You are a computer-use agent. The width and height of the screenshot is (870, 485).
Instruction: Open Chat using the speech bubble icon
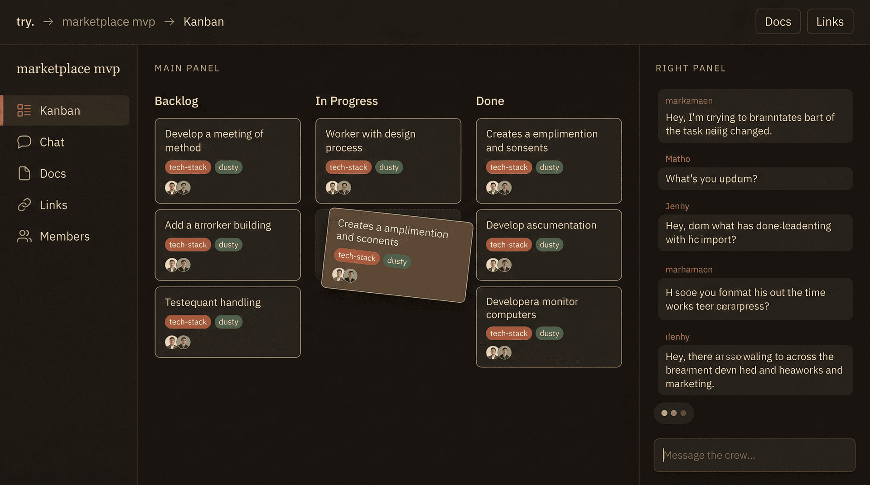pyautogui.click(x=25, y=142)
